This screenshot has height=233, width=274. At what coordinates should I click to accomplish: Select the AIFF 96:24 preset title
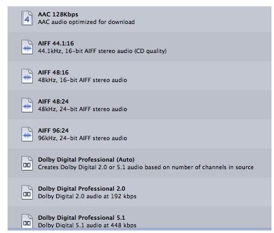pos(53,131)
